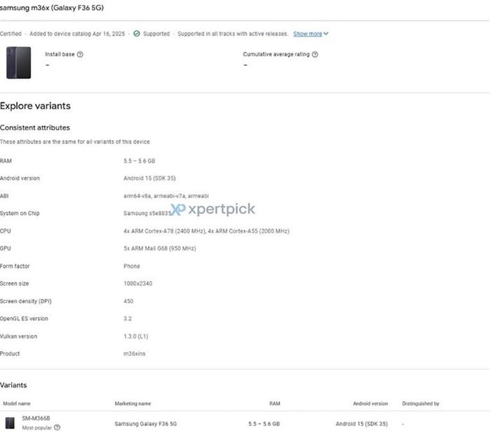
Task: Click the Model name column header
Action: [x=17, y=404]
